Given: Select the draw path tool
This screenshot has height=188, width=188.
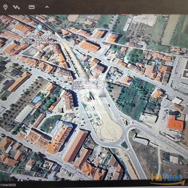Looking at the screenshot, I should 16,7.
